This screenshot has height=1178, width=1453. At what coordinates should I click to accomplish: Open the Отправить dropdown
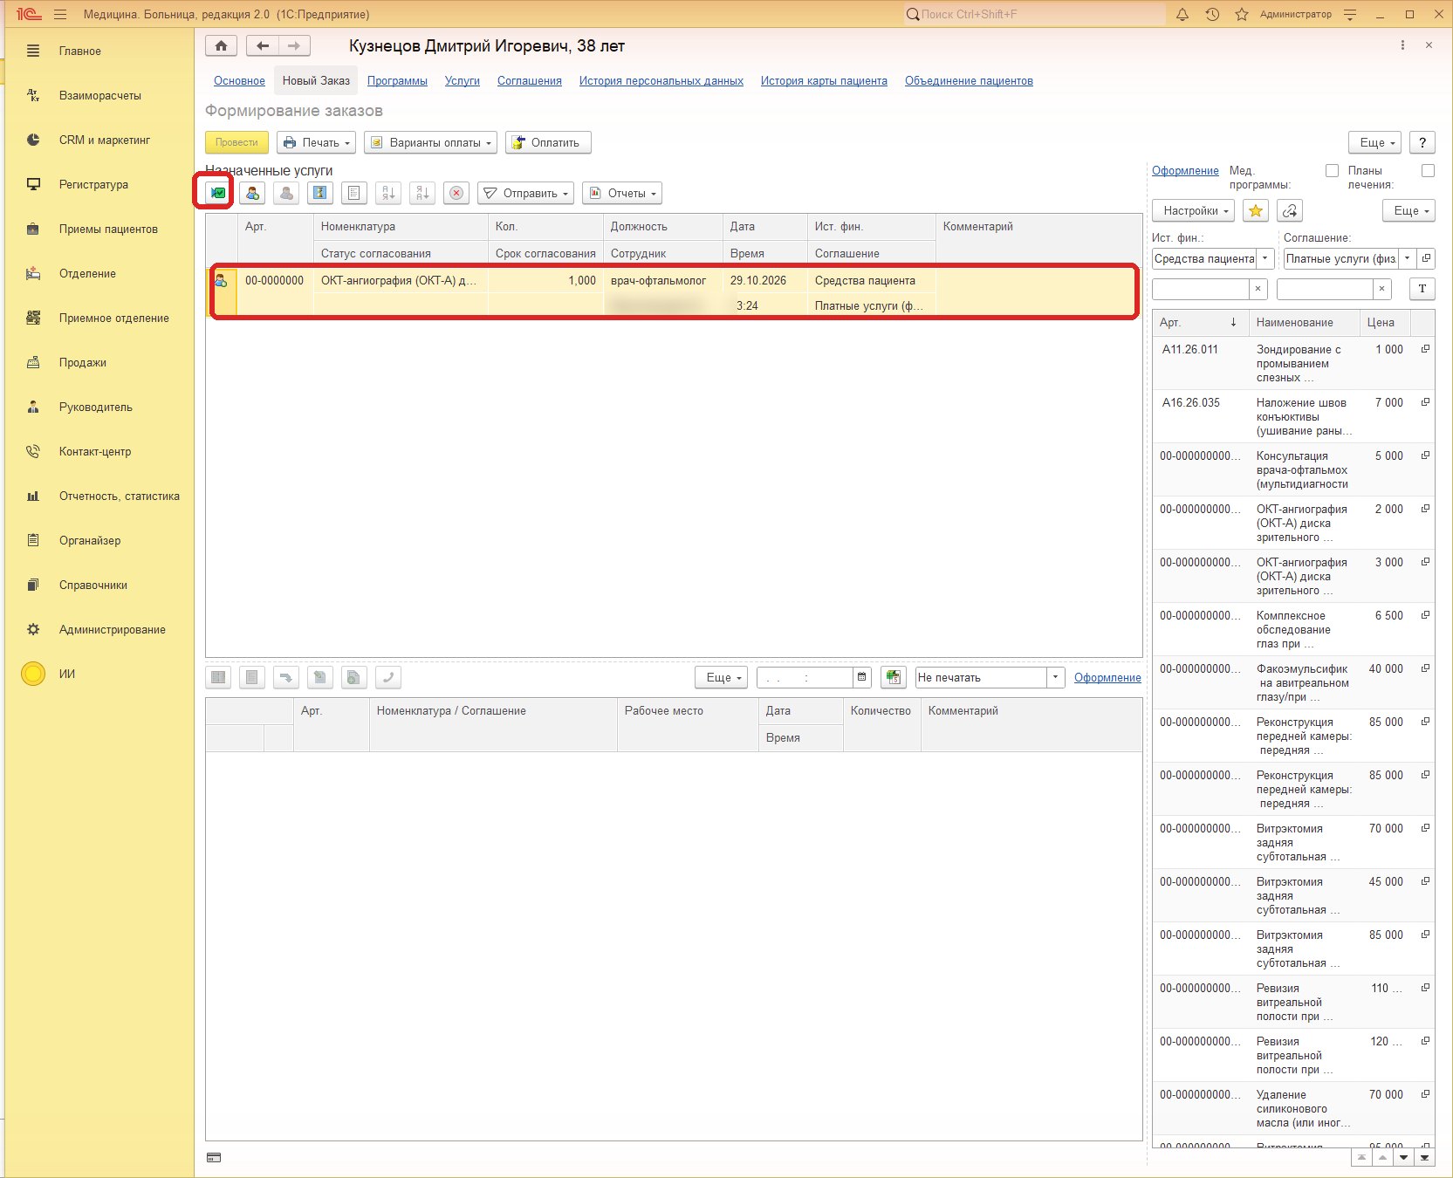[525, 193]
